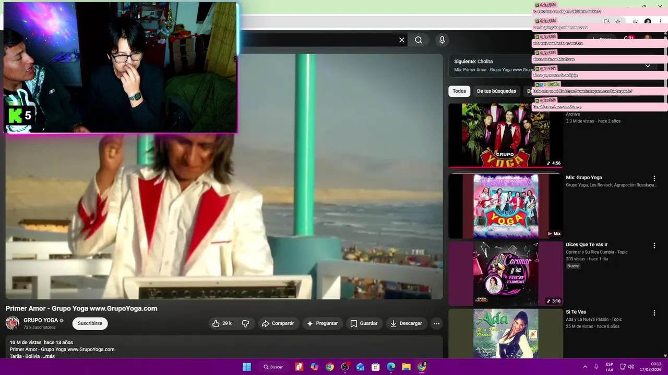The width and height of the screenshot is (668, 375).
Task: Click the Primer Amor video title
Action: 81,308
